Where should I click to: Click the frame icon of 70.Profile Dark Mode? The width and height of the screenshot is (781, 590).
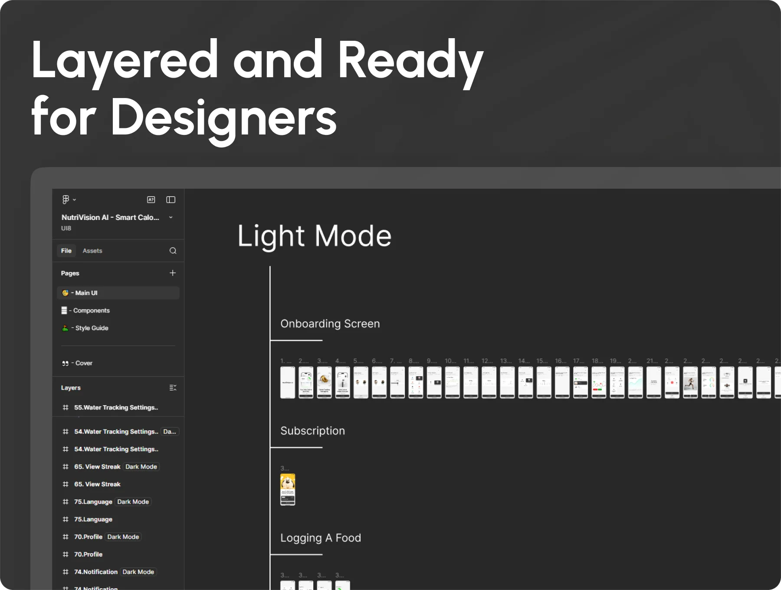point(66,537)
